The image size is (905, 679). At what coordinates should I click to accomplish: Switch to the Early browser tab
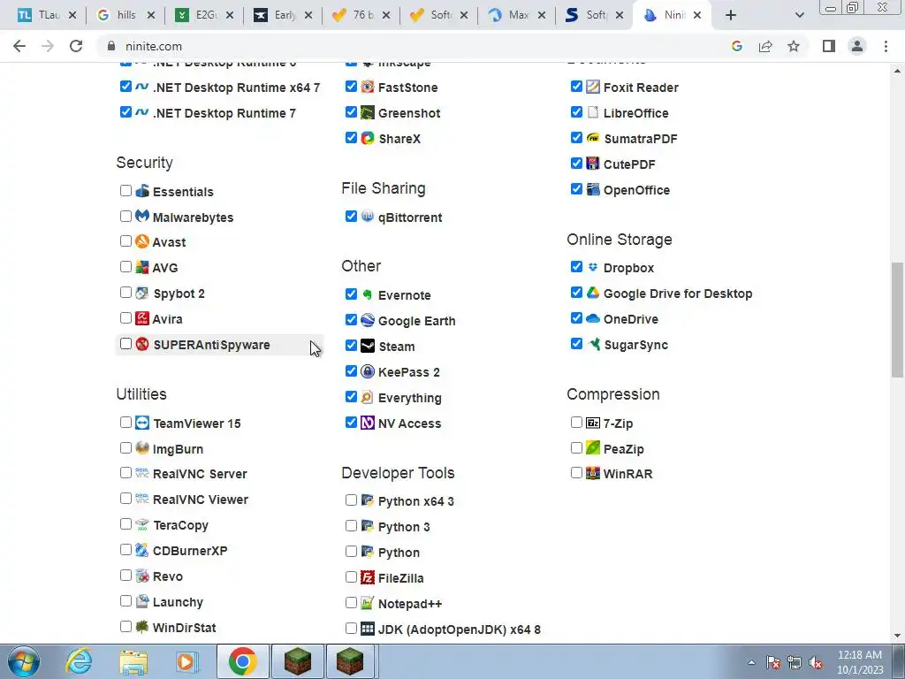click(x=283, y=15)
